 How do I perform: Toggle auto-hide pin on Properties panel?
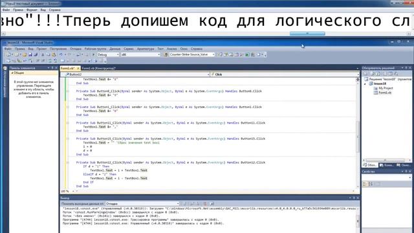click(406, 172)
